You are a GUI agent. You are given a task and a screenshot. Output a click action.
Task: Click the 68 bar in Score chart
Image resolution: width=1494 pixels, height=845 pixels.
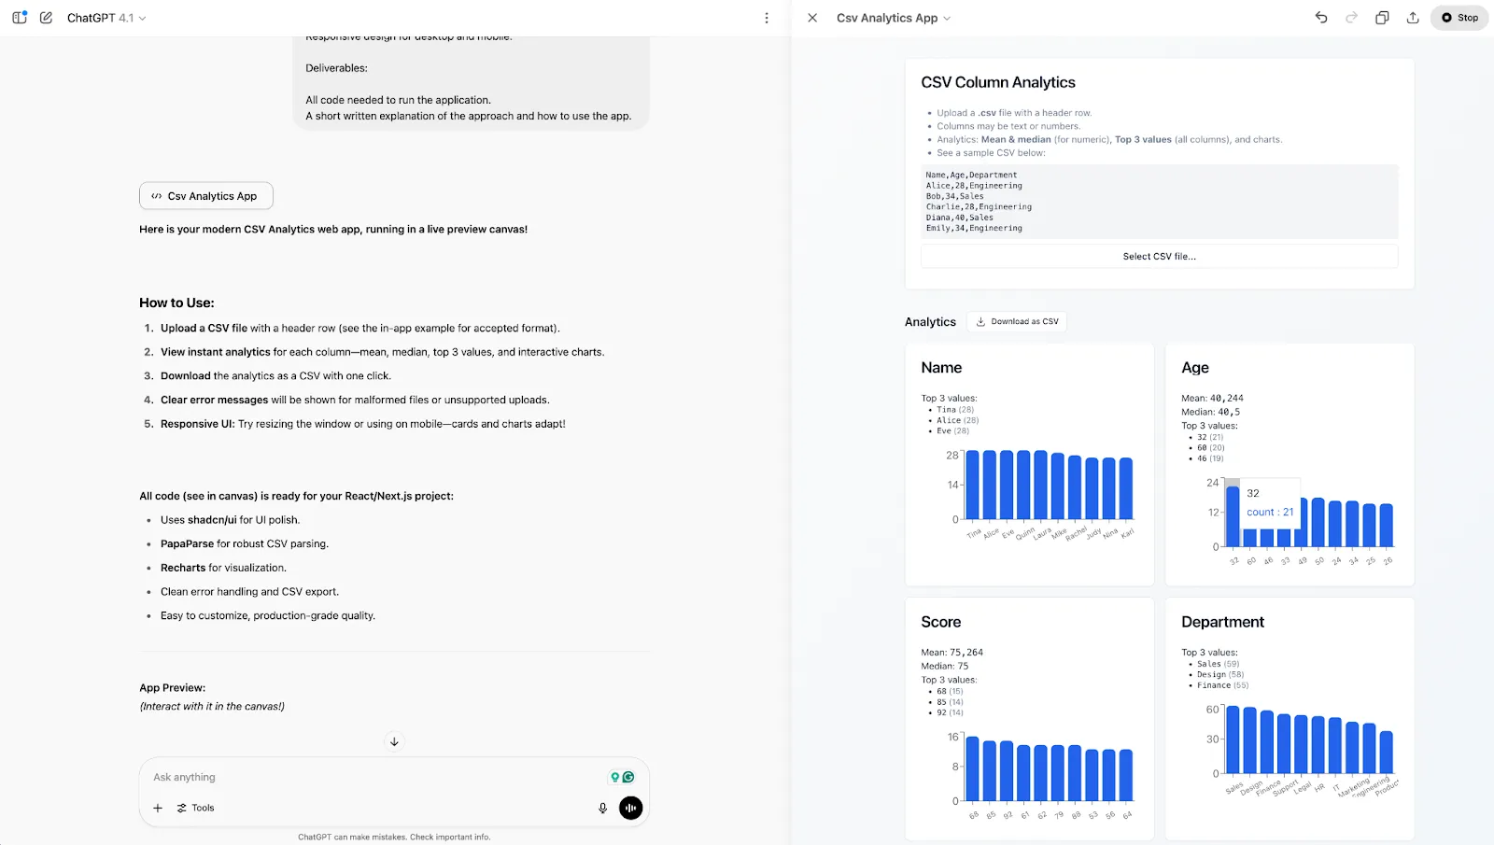[972, 768]
